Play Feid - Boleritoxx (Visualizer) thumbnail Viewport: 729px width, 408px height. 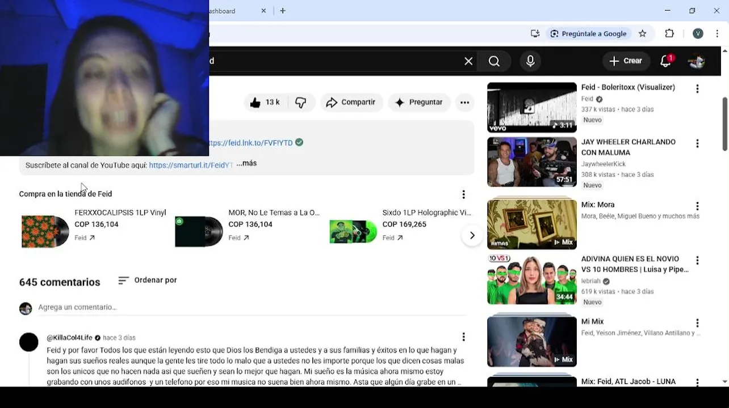[x=532, y=108]
